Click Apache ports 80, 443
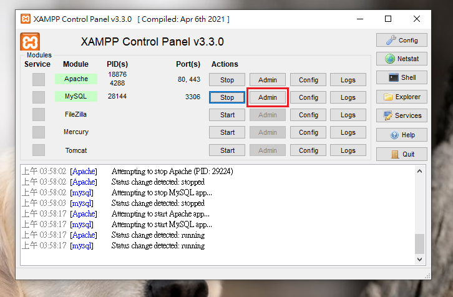The image size is (453, 297). click(189, 79)
